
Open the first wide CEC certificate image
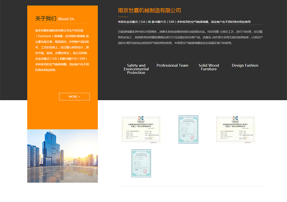(141, 129)
